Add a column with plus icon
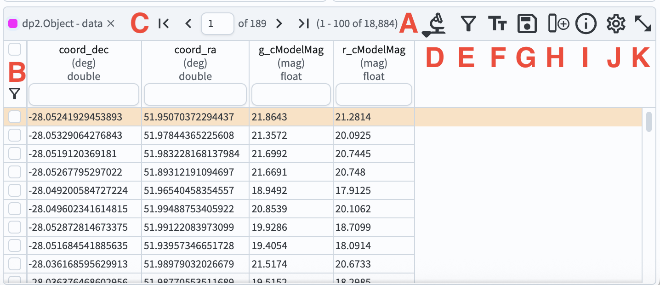660x285 pixels. coord(559,24)
